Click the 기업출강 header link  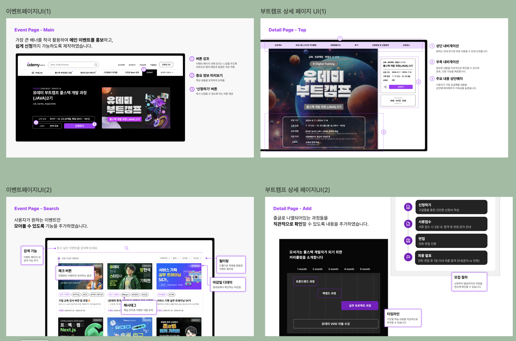click(153, 65)
